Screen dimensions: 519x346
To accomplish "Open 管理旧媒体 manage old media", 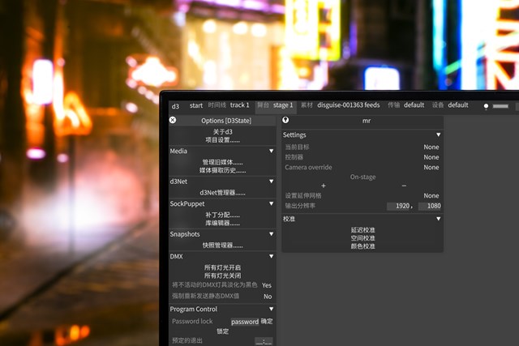I will coord(222,162).
